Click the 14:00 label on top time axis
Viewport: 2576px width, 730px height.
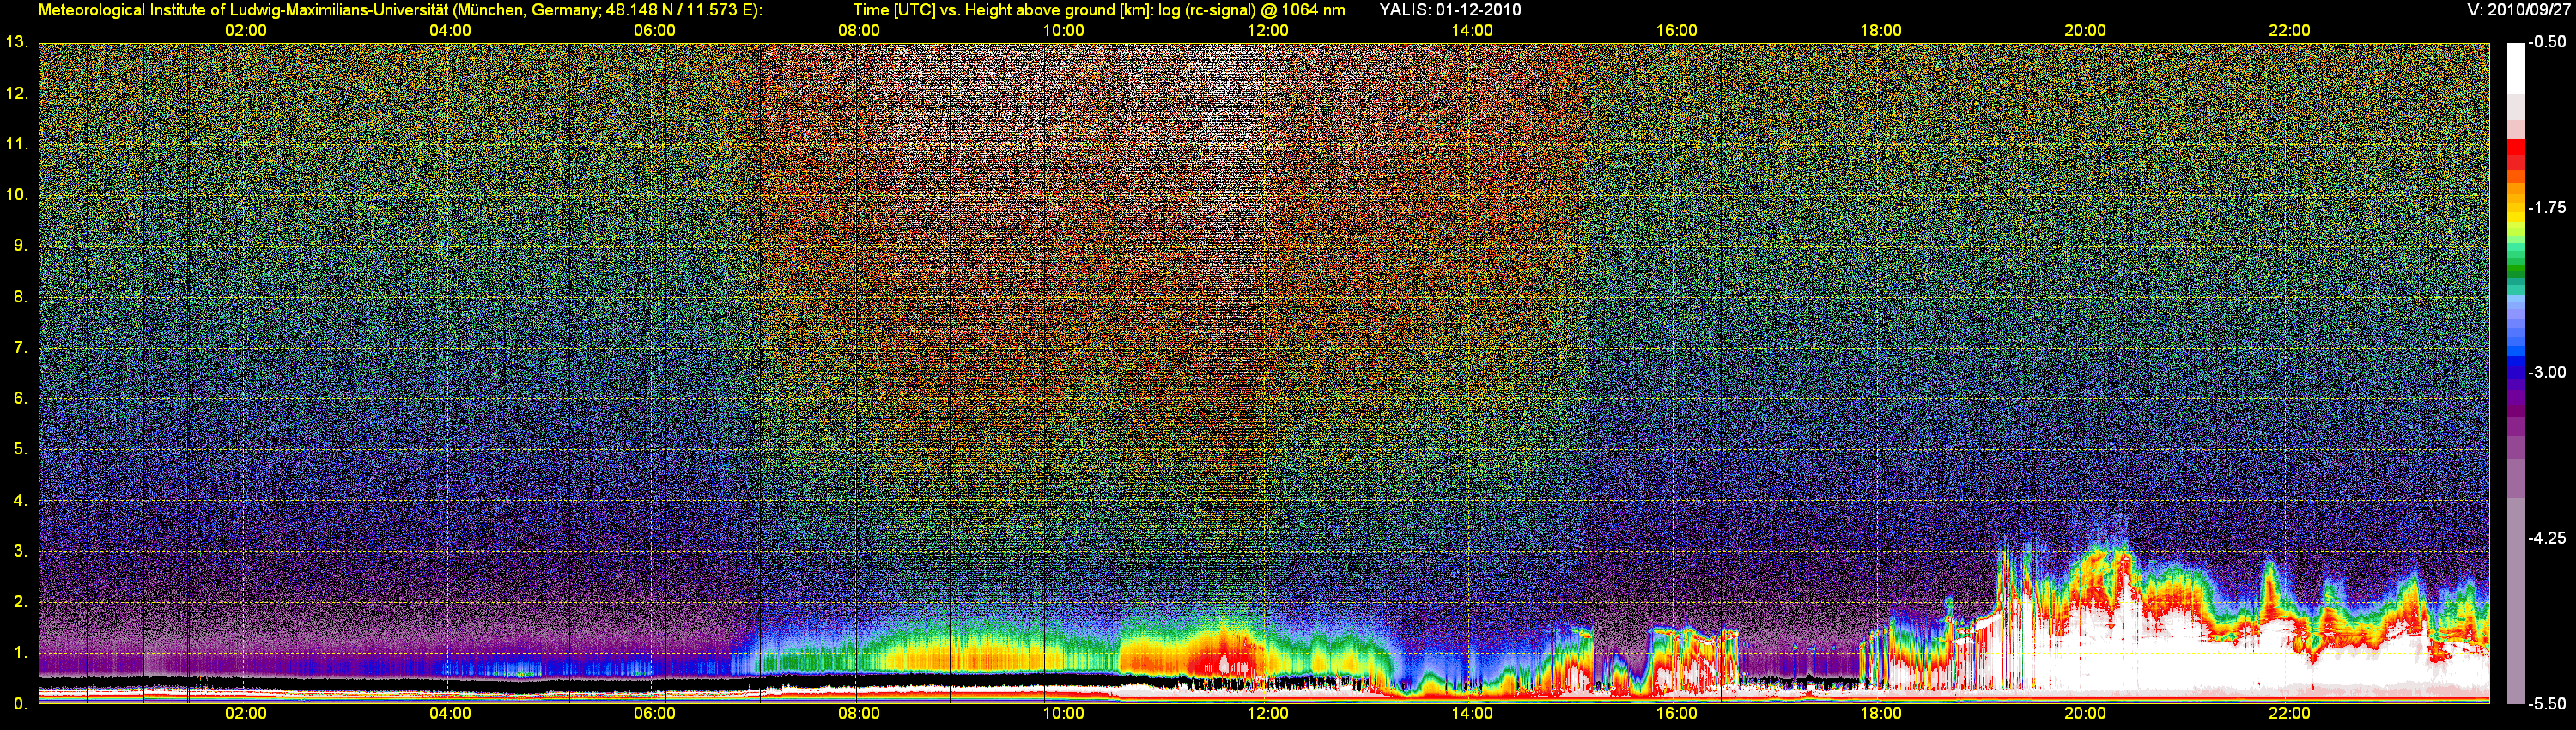pos(1472,31)
